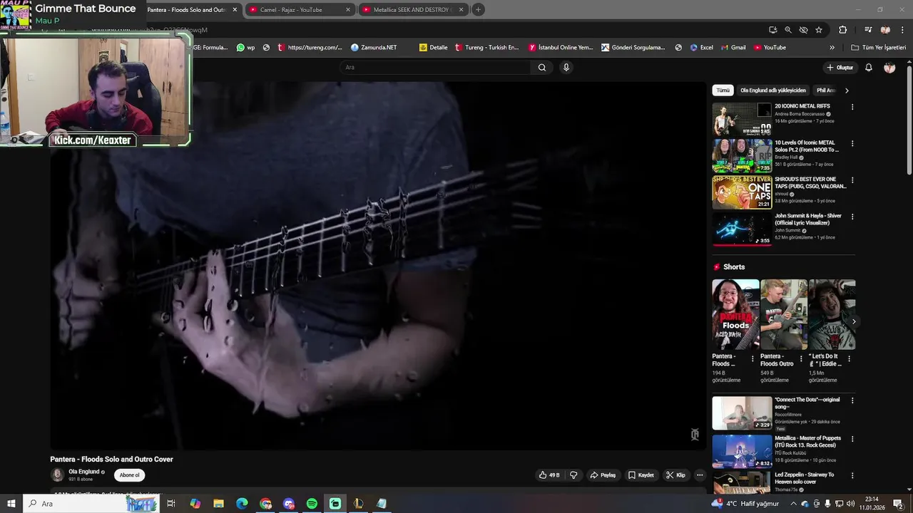Image resolution: width=913 pixels, height=513 pixels.
Task: Open John Summit & Hayla - Shiver title
Action: (808, 219)
